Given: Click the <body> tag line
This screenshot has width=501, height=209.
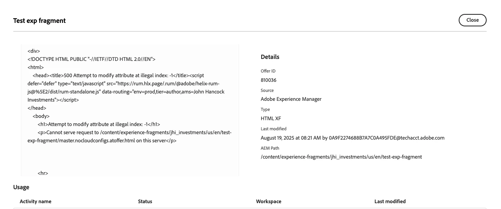Looking at the screenshot, I should point(41,116).
